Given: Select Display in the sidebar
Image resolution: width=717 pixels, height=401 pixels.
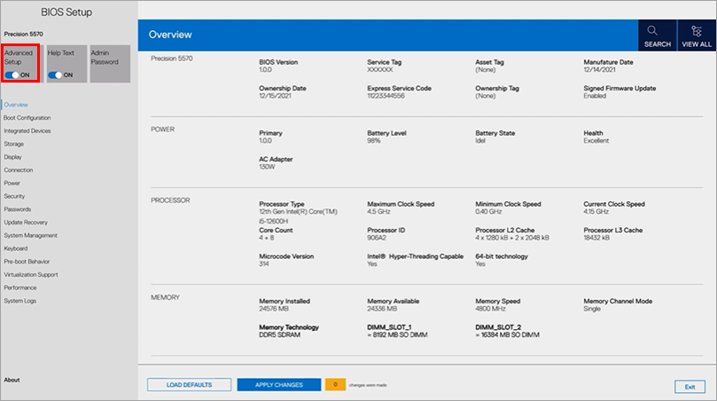Looking at the screenshot, I should 13,157.
